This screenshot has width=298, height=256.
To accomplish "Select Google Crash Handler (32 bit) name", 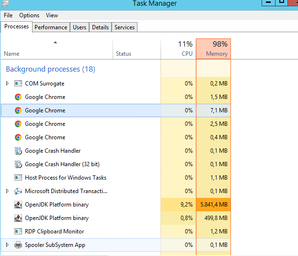I will click(62, 164).
